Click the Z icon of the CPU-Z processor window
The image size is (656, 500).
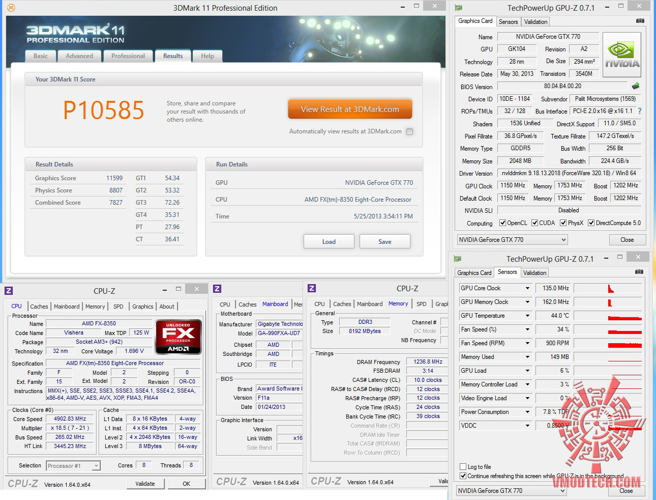pyautogui.click(x=9, y=291)
